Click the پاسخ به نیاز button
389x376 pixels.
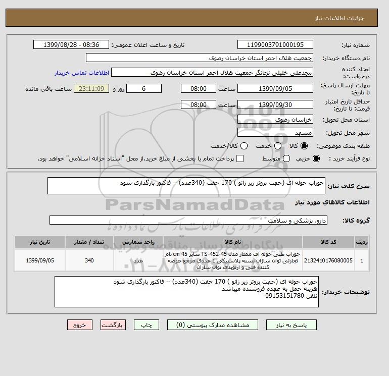[x=291, y=325]
